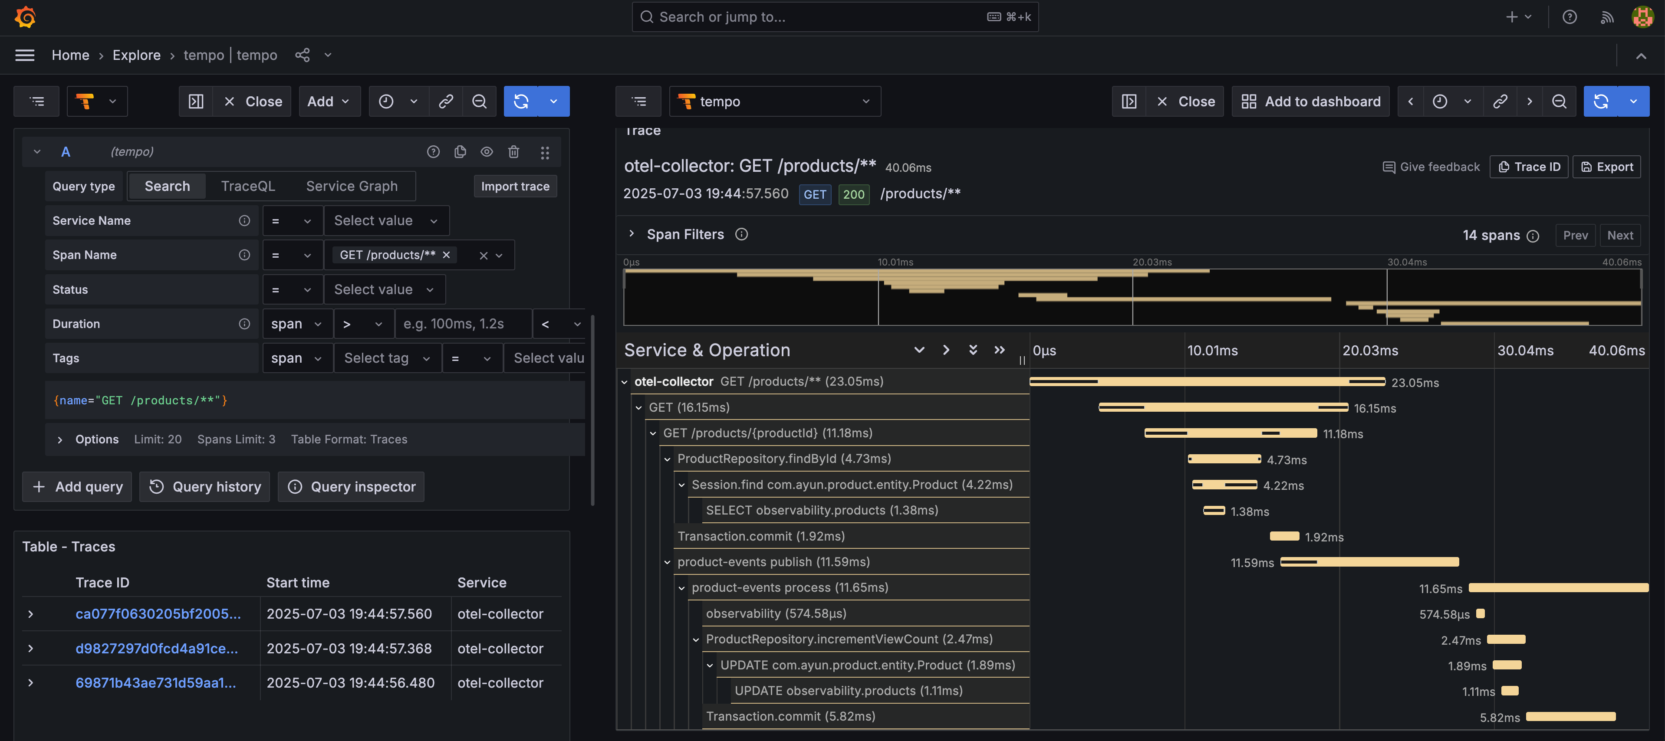The image size is (1665, 741).
Task: Collapse query A row
Action: pyautogui.click(x=37, y=152)
